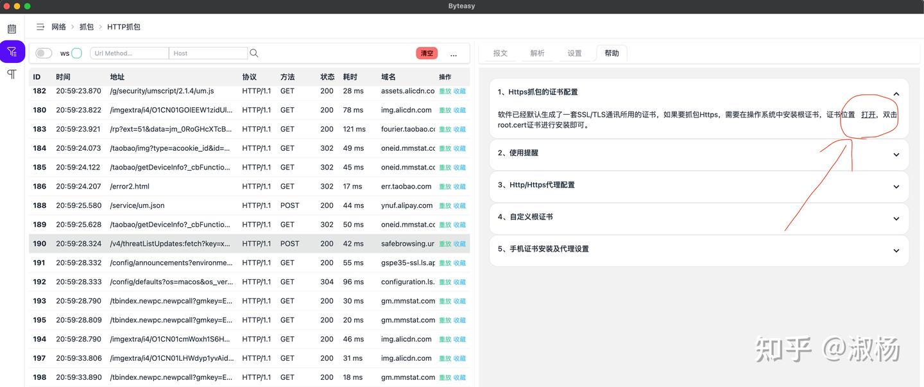The image size is (924, 387).
Task: Click the ynuf.alipay.com domain cell
Action: click(407, 205)
